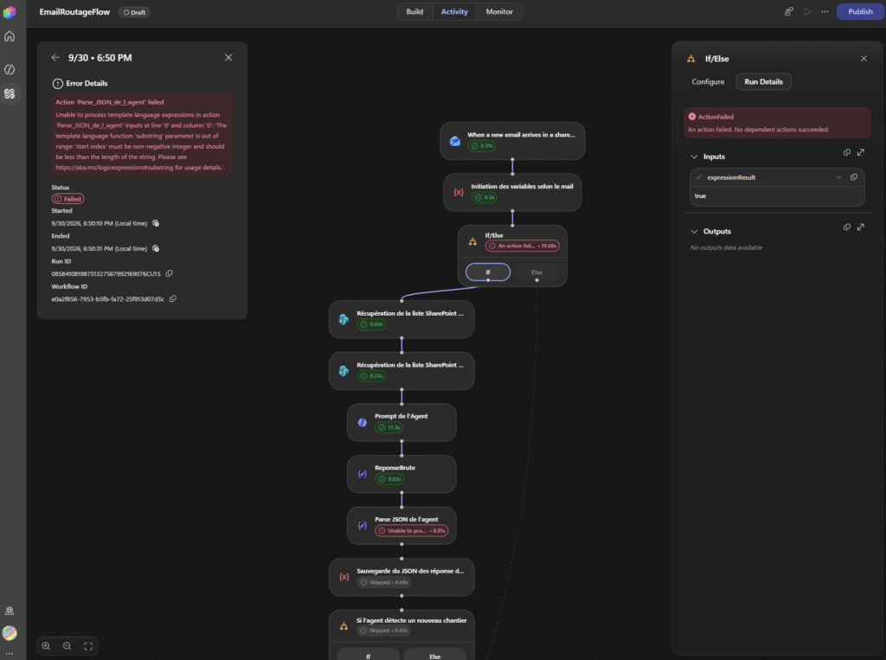Click the time zone icon next to Started
Screen dimensions: 886x660
coord(156,223)
